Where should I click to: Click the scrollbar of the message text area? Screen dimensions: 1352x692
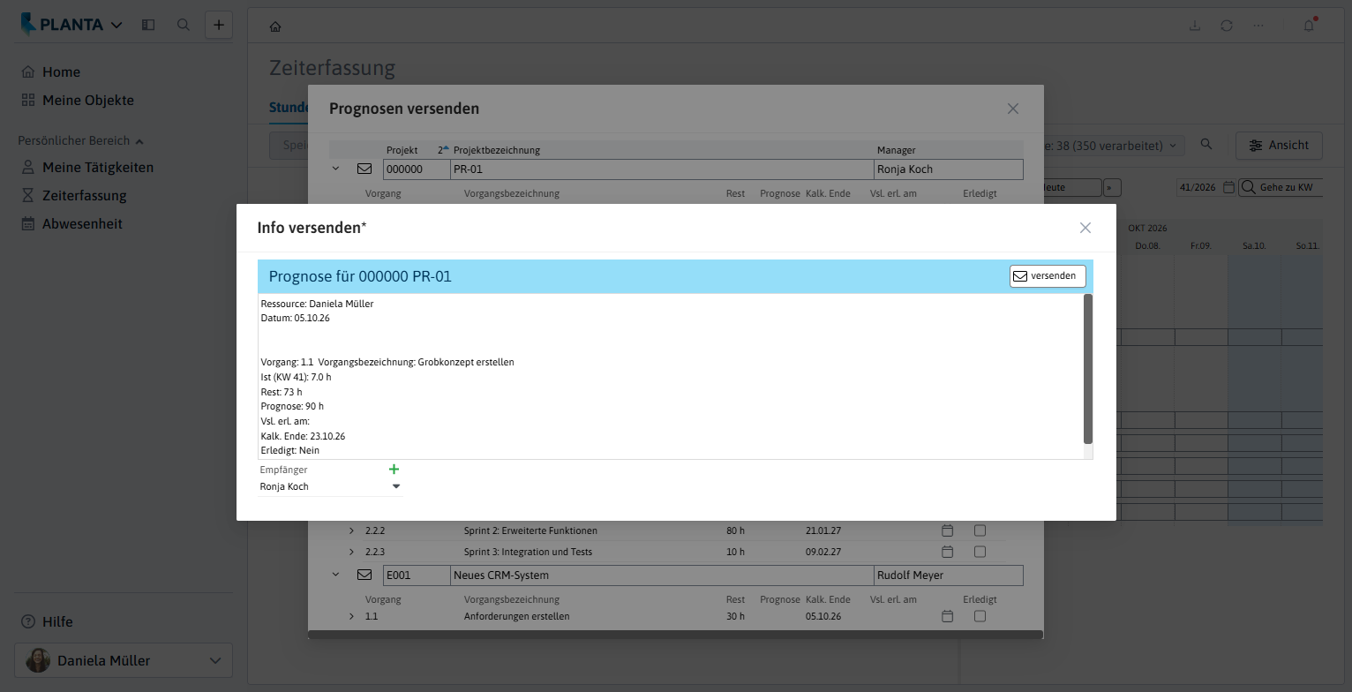pos(1088,369)
